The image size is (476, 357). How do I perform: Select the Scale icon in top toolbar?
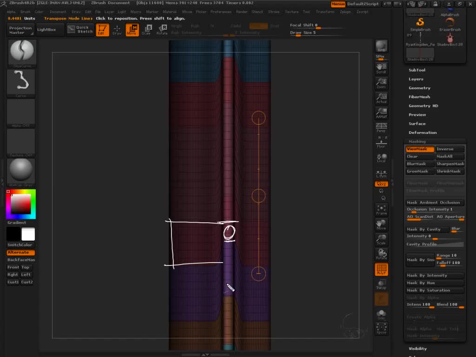[x=146, y=30]
